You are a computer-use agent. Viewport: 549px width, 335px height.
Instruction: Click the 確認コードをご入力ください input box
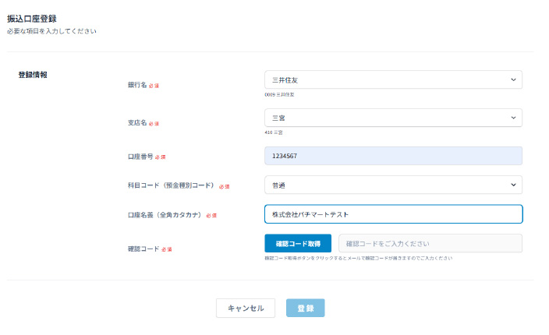(x=430, y=244)
